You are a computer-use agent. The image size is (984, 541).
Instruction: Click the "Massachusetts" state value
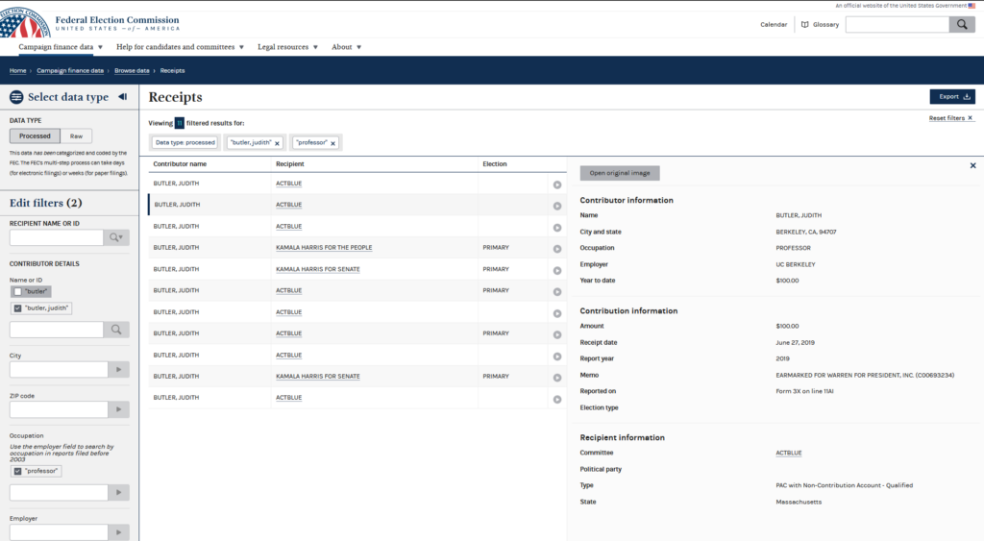[799, 503]
